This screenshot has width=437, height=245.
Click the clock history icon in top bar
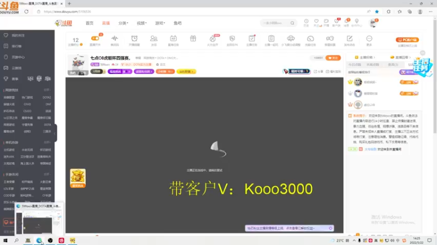pos(306,21)
